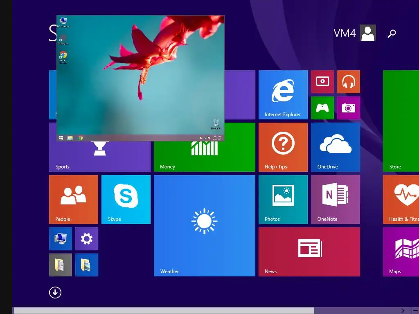This screenshot has height=314, width=419.
Task: Click the scrollbar right arrow
Action: click(x=403, y=311)
